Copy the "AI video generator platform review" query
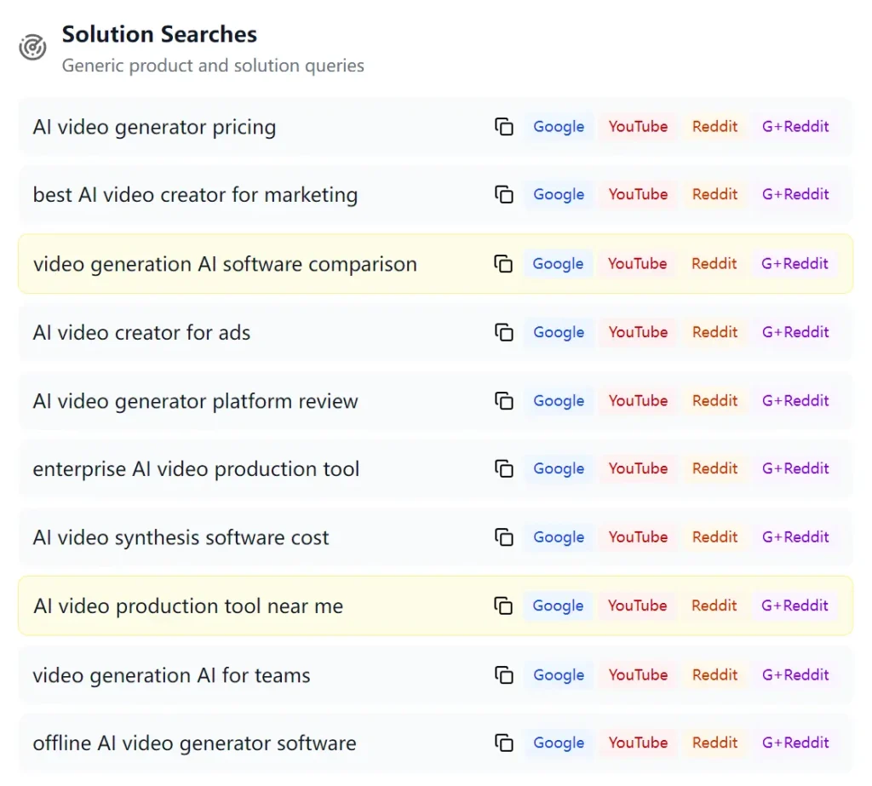 504,400
